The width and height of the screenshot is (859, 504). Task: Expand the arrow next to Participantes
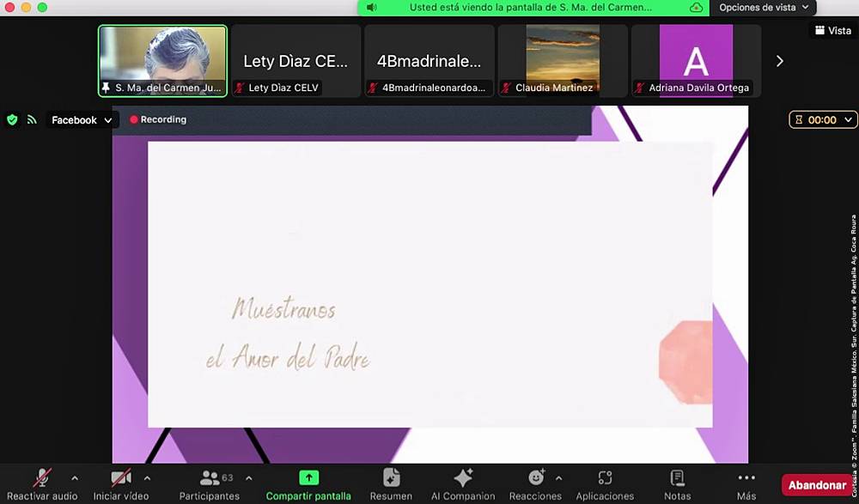pos(249,478)
